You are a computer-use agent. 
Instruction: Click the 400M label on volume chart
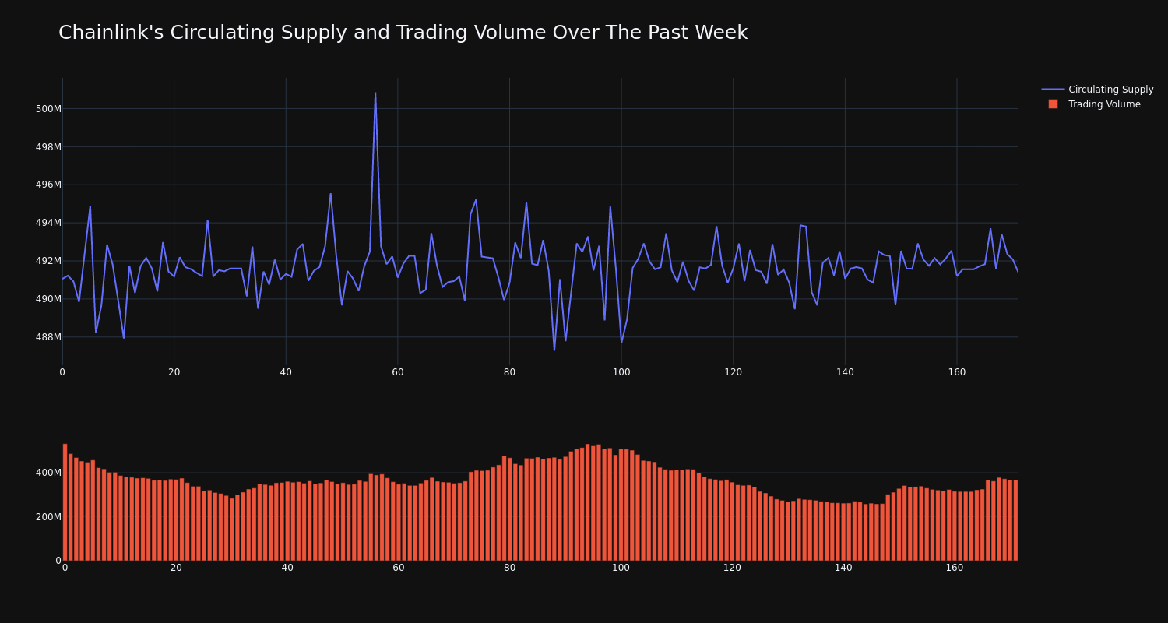point(48,473)
